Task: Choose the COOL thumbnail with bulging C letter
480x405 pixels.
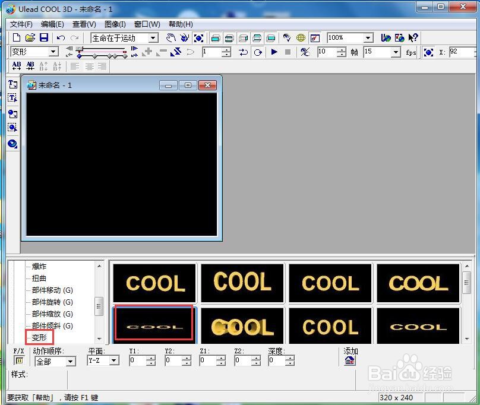Action: 242,327
